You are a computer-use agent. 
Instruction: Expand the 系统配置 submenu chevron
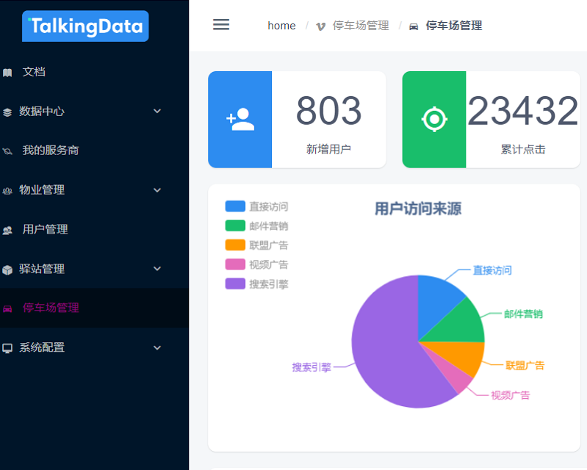pos(157,347)
